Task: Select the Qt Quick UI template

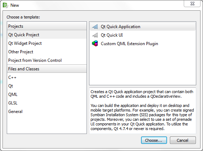Action: [142, 35]
